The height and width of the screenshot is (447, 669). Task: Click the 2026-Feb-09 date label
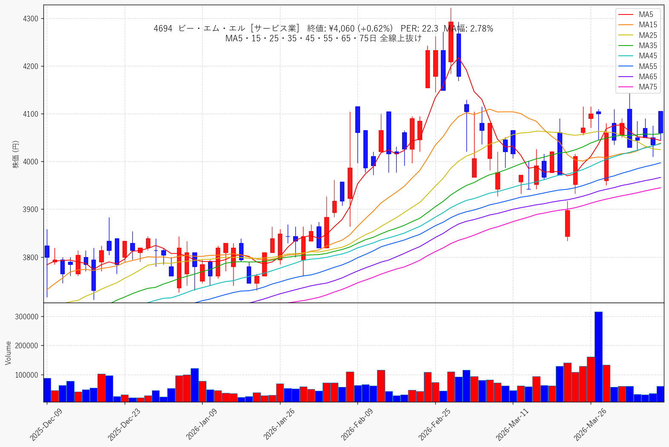tap(357, 424)
